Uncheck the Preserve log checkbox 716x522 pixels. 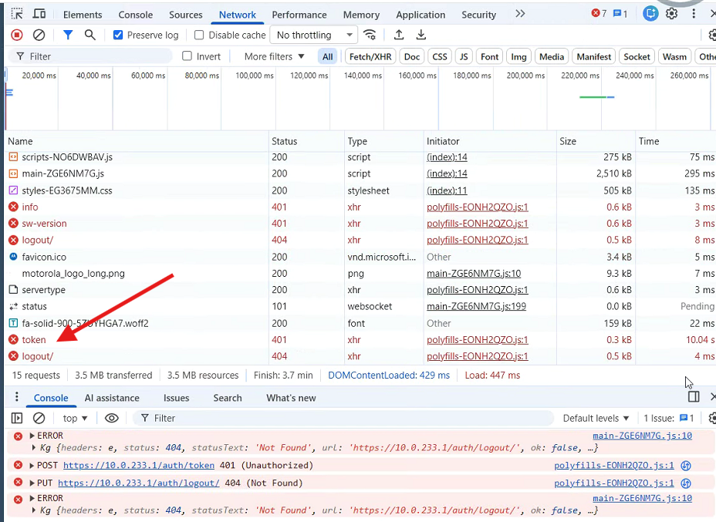(x=118, y=35)
